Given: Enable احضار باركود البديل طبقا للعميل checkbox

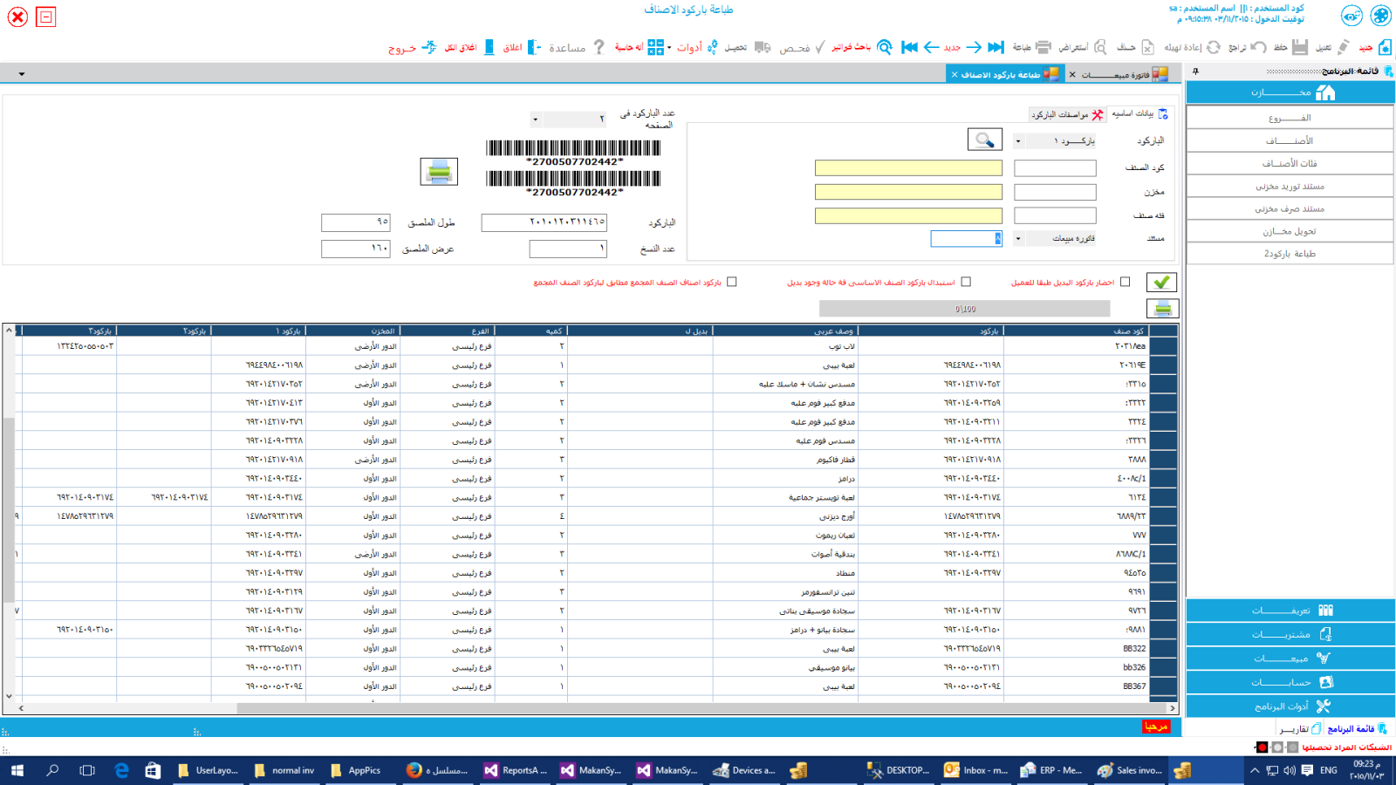Looking at the screenshot, I should pos(1125,282).
